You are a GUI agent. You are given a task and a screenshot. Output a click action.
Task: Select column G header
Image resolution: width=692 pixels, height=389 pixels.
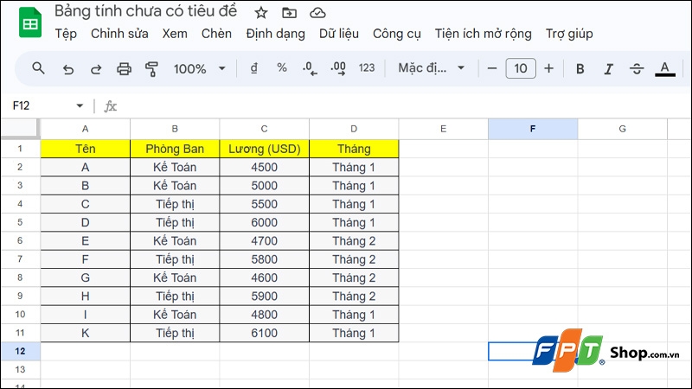point(622,129)
